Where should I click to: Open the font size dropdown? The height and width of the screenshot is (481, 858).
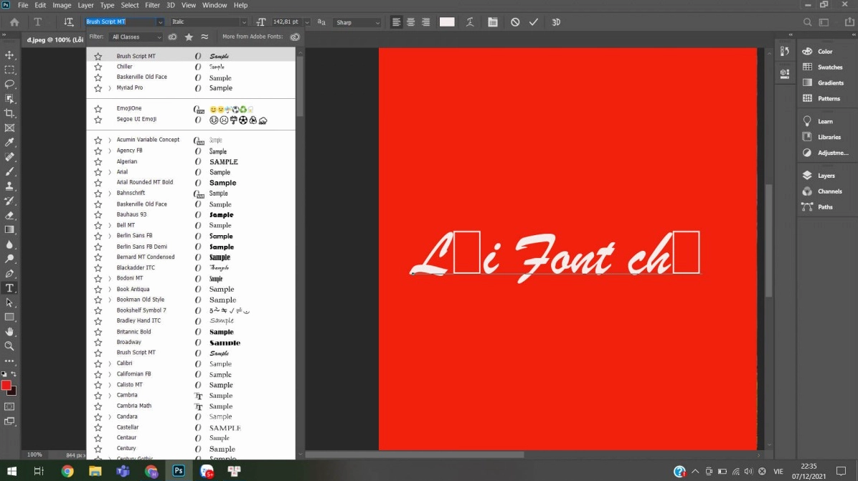[307, 22]
